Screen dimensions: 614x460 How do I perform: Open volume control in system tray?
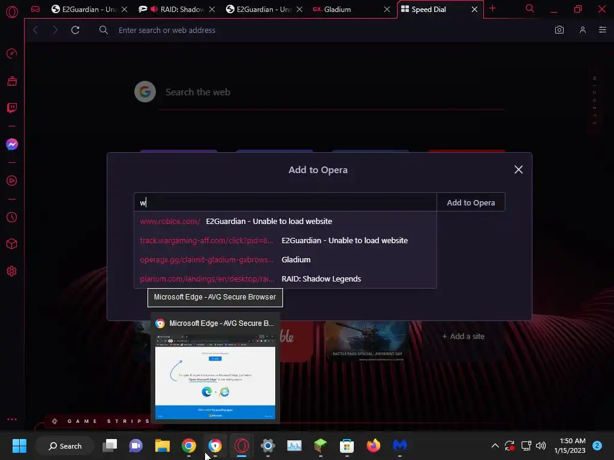[x=541, y=446]
